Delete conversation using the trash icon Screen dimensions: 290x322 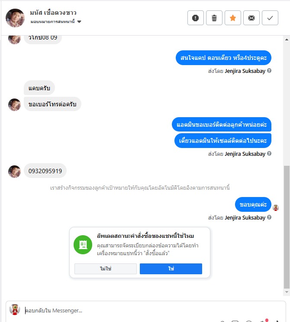tap(214, 18)
